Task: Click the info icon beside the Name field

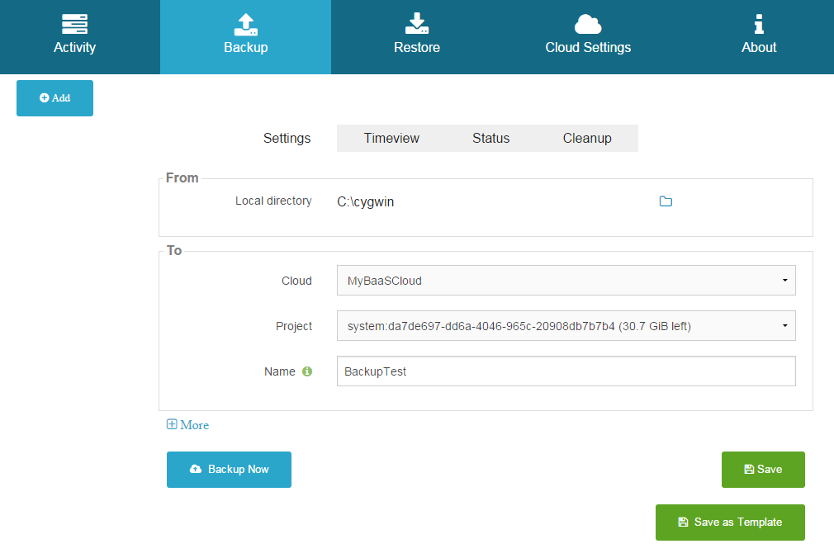Action: click(306, 371)
